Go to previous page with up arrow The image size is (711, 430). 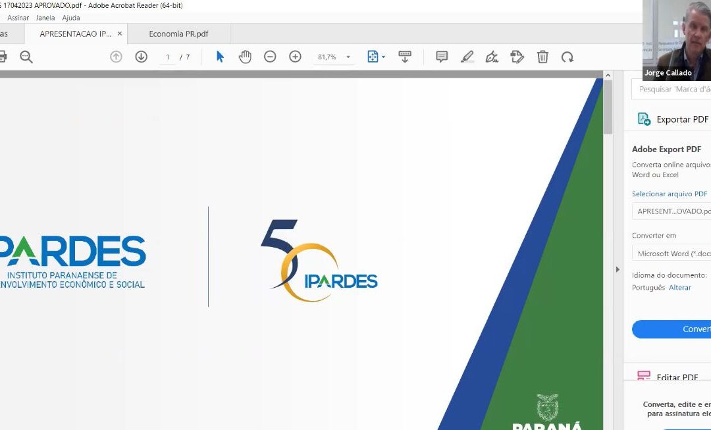116,57
